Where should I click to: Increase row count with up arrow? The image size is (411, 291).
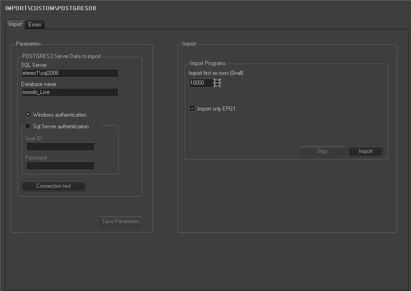[217, 80]
